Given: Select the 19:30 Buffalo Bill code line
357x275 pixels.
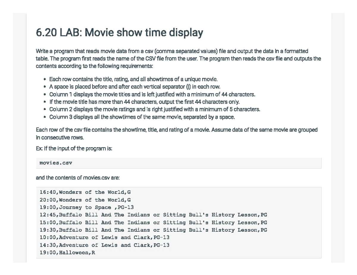Looking at the screenshot, I should pos(153,230).
